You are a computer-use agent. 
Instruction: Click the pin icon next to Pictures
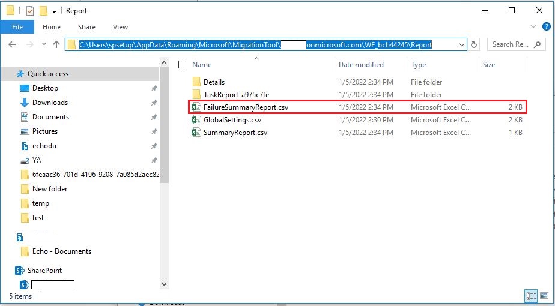(154, 131)
